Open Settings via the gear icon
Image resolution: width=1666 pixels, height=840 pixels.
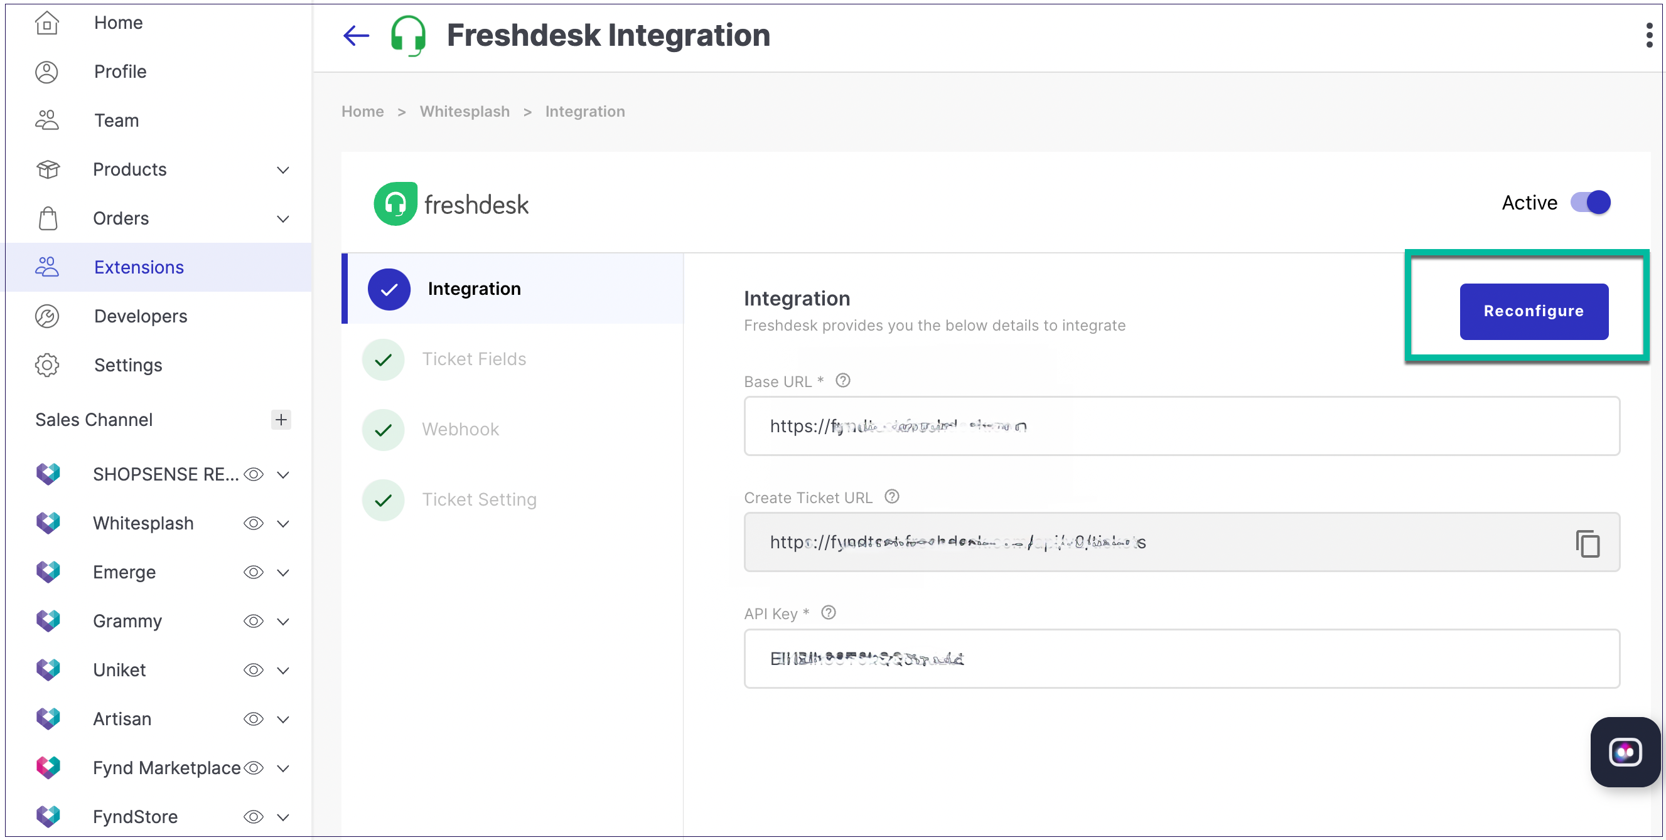46,364
